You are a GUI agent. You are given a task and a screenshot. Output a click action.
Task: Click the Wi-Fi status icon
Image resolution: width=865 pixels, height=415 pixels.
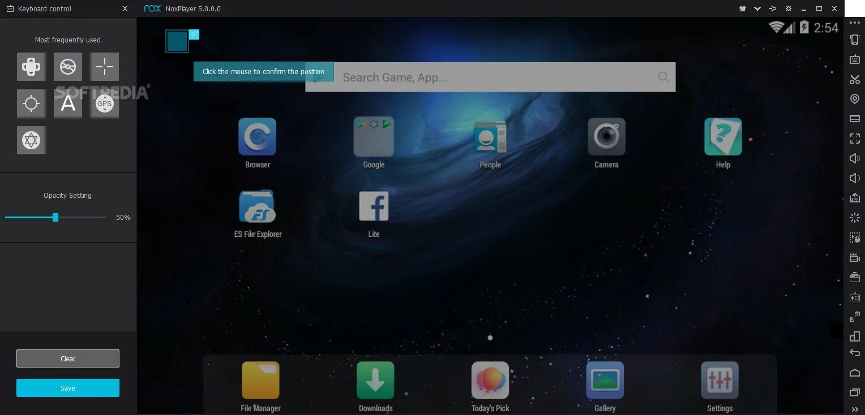[776, 27]
